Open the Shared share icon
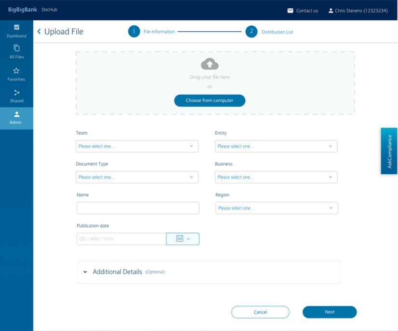Screen dimensions: 398x331 click(x=17, y=92)
